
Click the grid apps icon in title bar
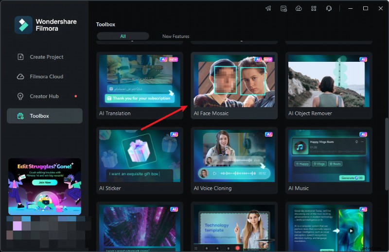tap(314, 8)
